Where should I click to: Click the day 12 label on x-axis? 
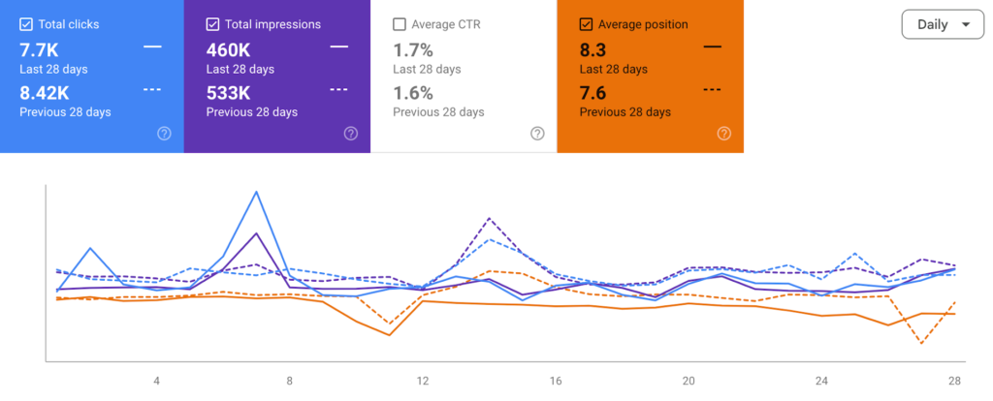(x=422, y=381)
